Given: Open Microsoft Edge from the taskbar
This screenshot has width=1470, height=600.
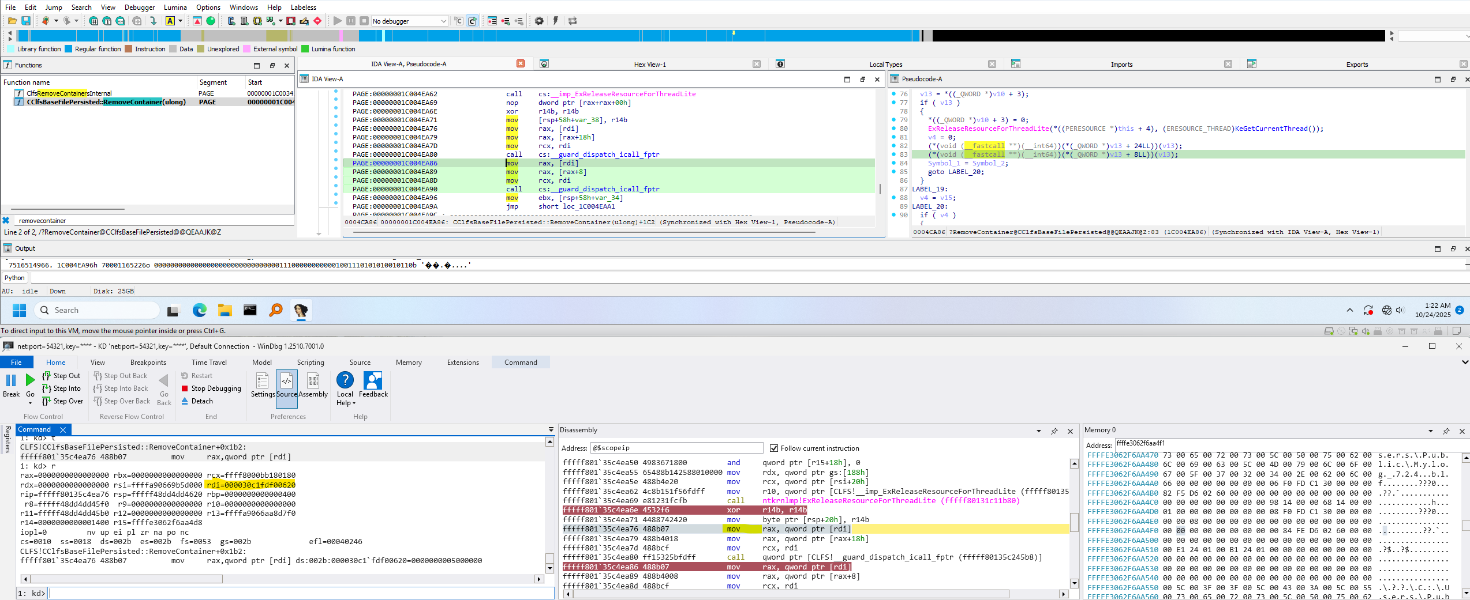Looking at the screenshot, I should point(200,310).
